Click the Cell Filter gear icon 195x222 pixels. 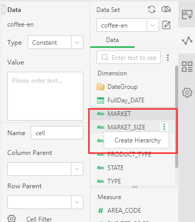[11, 219]
